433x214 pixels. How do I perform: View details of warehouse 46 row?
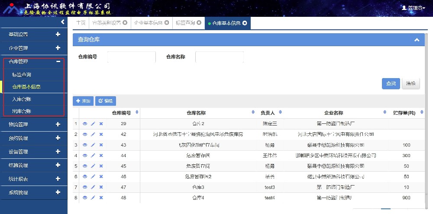[x=85, y=176]
